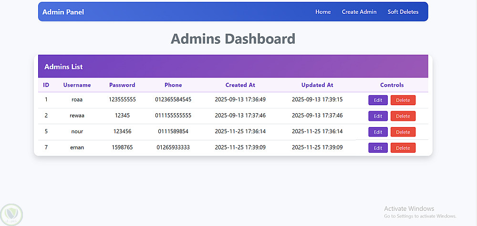Edit the admin named roaa

coord(378,100)
